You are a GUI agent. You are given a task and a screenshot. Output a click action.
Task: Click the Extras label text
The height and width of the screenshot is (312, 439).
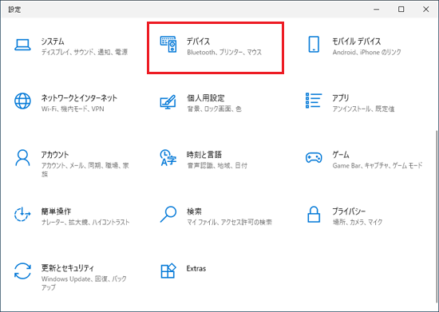[x=196, y=268]
